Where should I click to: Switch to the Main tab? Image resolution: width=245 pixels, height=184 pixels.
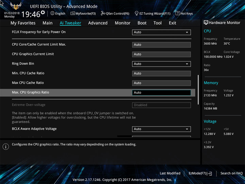[x=48, y=23]
